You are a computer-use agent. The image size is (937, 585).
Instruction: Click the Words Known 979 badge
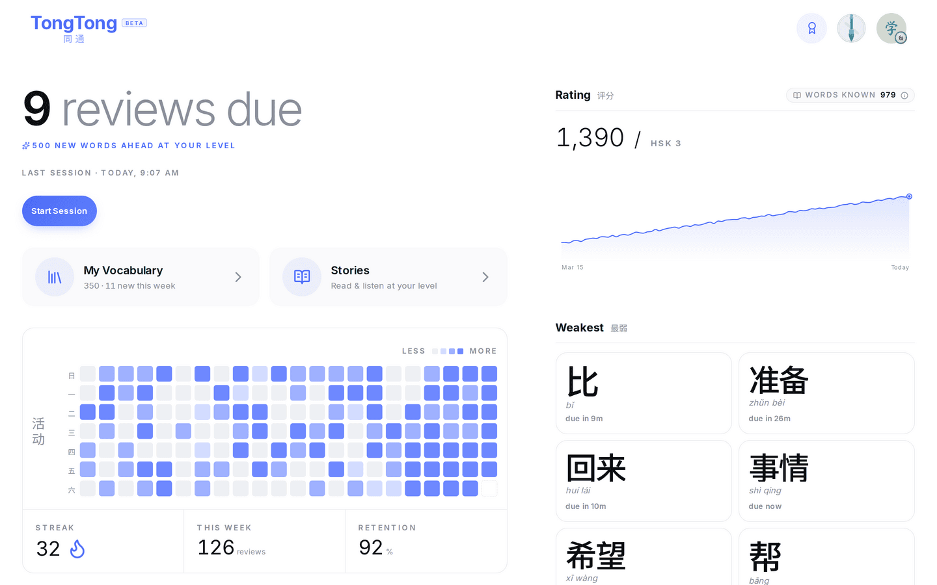point(850,95)
